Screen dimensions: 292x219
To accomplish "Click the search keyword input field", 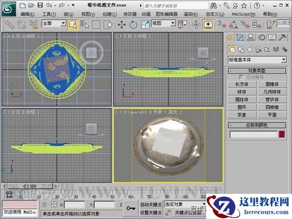I will [x=176, y=6].
